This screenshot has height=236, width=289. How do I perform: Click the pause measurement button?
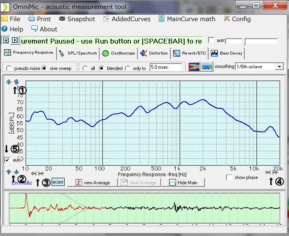(6, 40)
